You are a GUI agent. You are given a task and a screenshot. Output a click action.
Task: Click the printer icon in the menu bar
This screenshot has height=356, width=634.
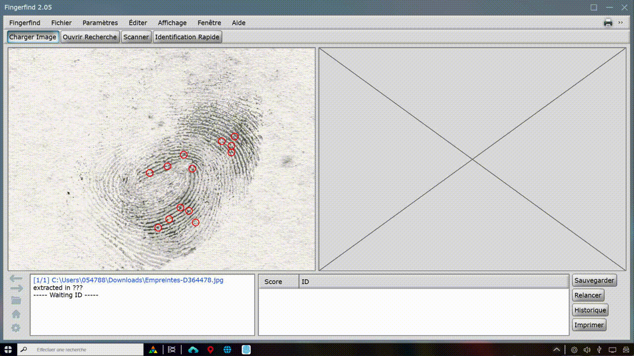click(x=608, y=22)
